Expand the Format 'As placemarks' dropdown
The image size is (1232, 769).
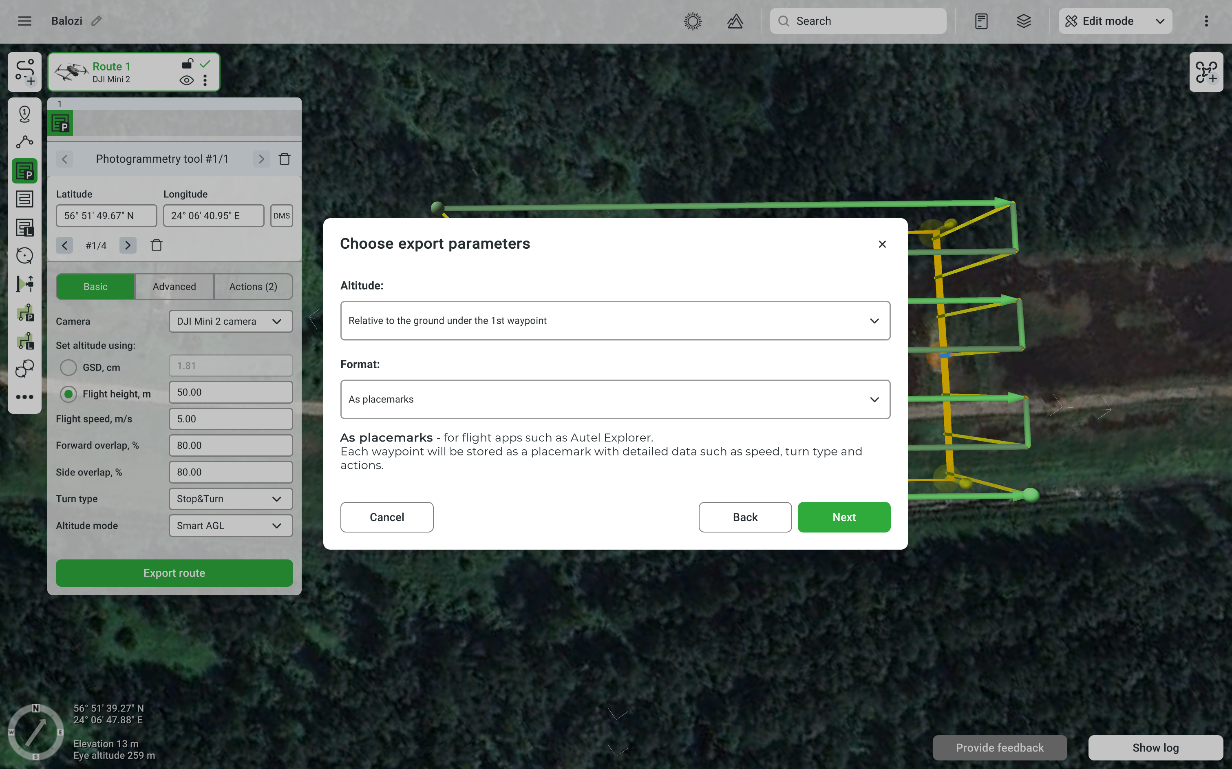615,399
